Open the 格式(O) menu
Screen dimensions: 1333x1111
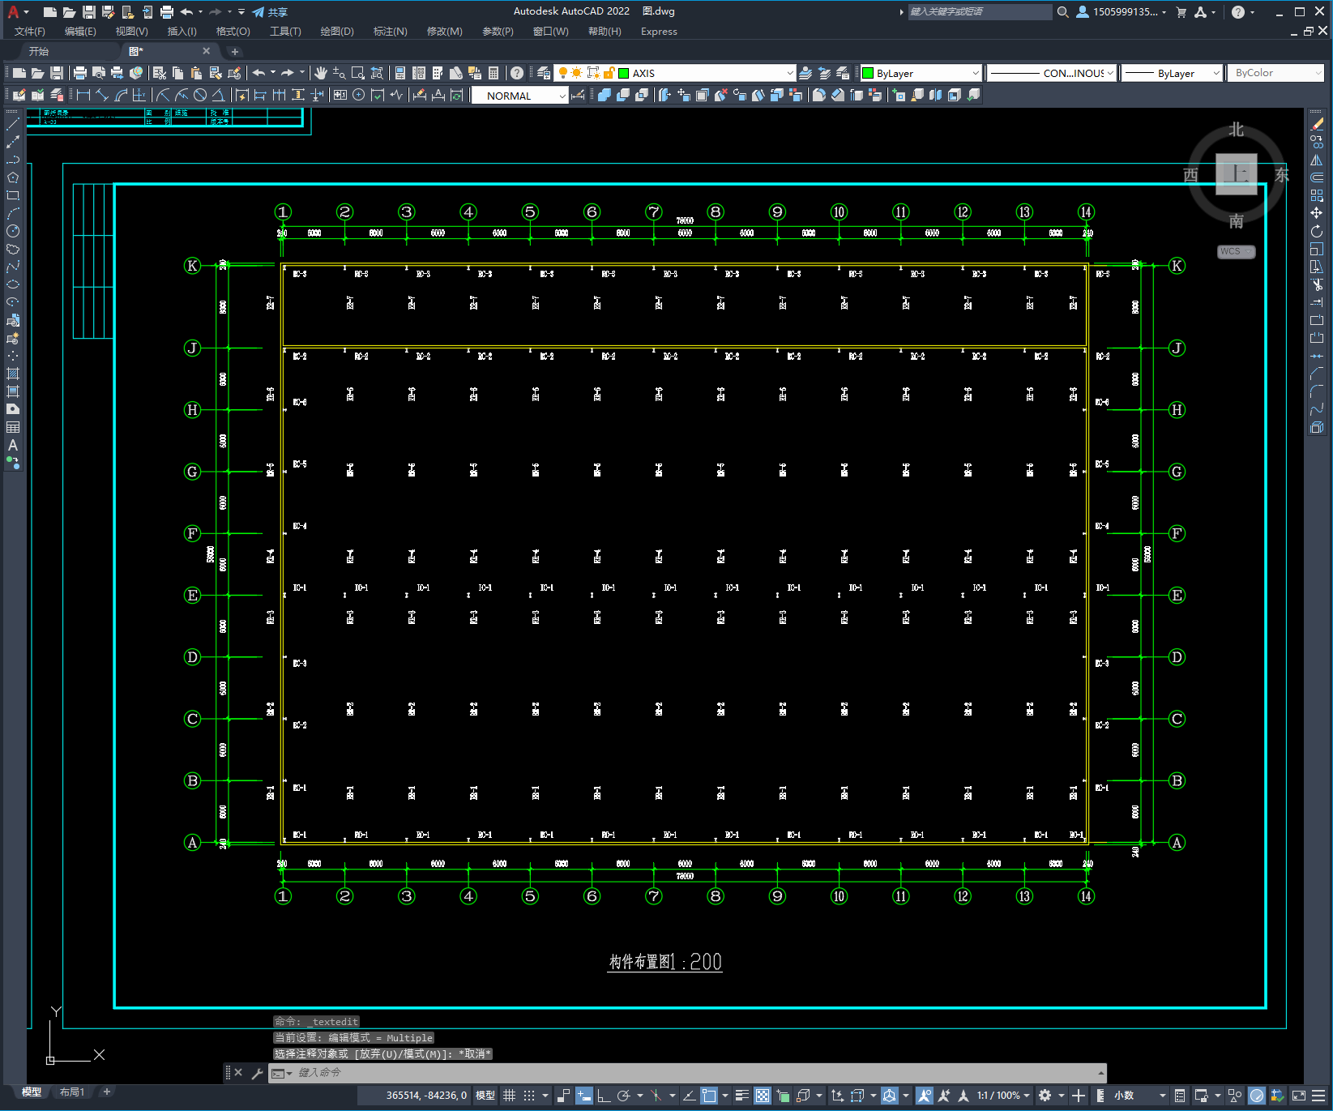(233, 32)
